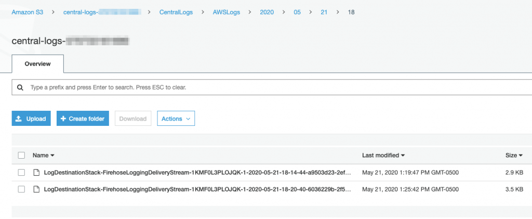Open the 05 month breadcrumb folder
This screenshot has height=219, width=532.
pyautogui.click(x=297, y=12)
